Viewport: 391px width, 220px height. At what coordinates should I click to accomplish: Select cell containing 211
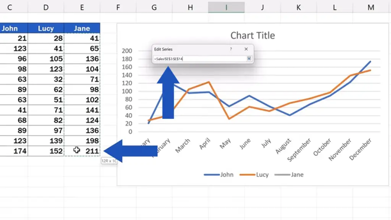tap(82, 151)
